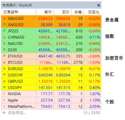The image size is (125, 120).
Task: Click the 日变化 column header
Action: pyautogui.click(x=93, y=12)
